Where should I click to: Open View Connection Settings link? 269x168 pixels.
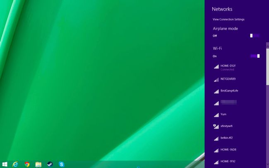(228, 19)
